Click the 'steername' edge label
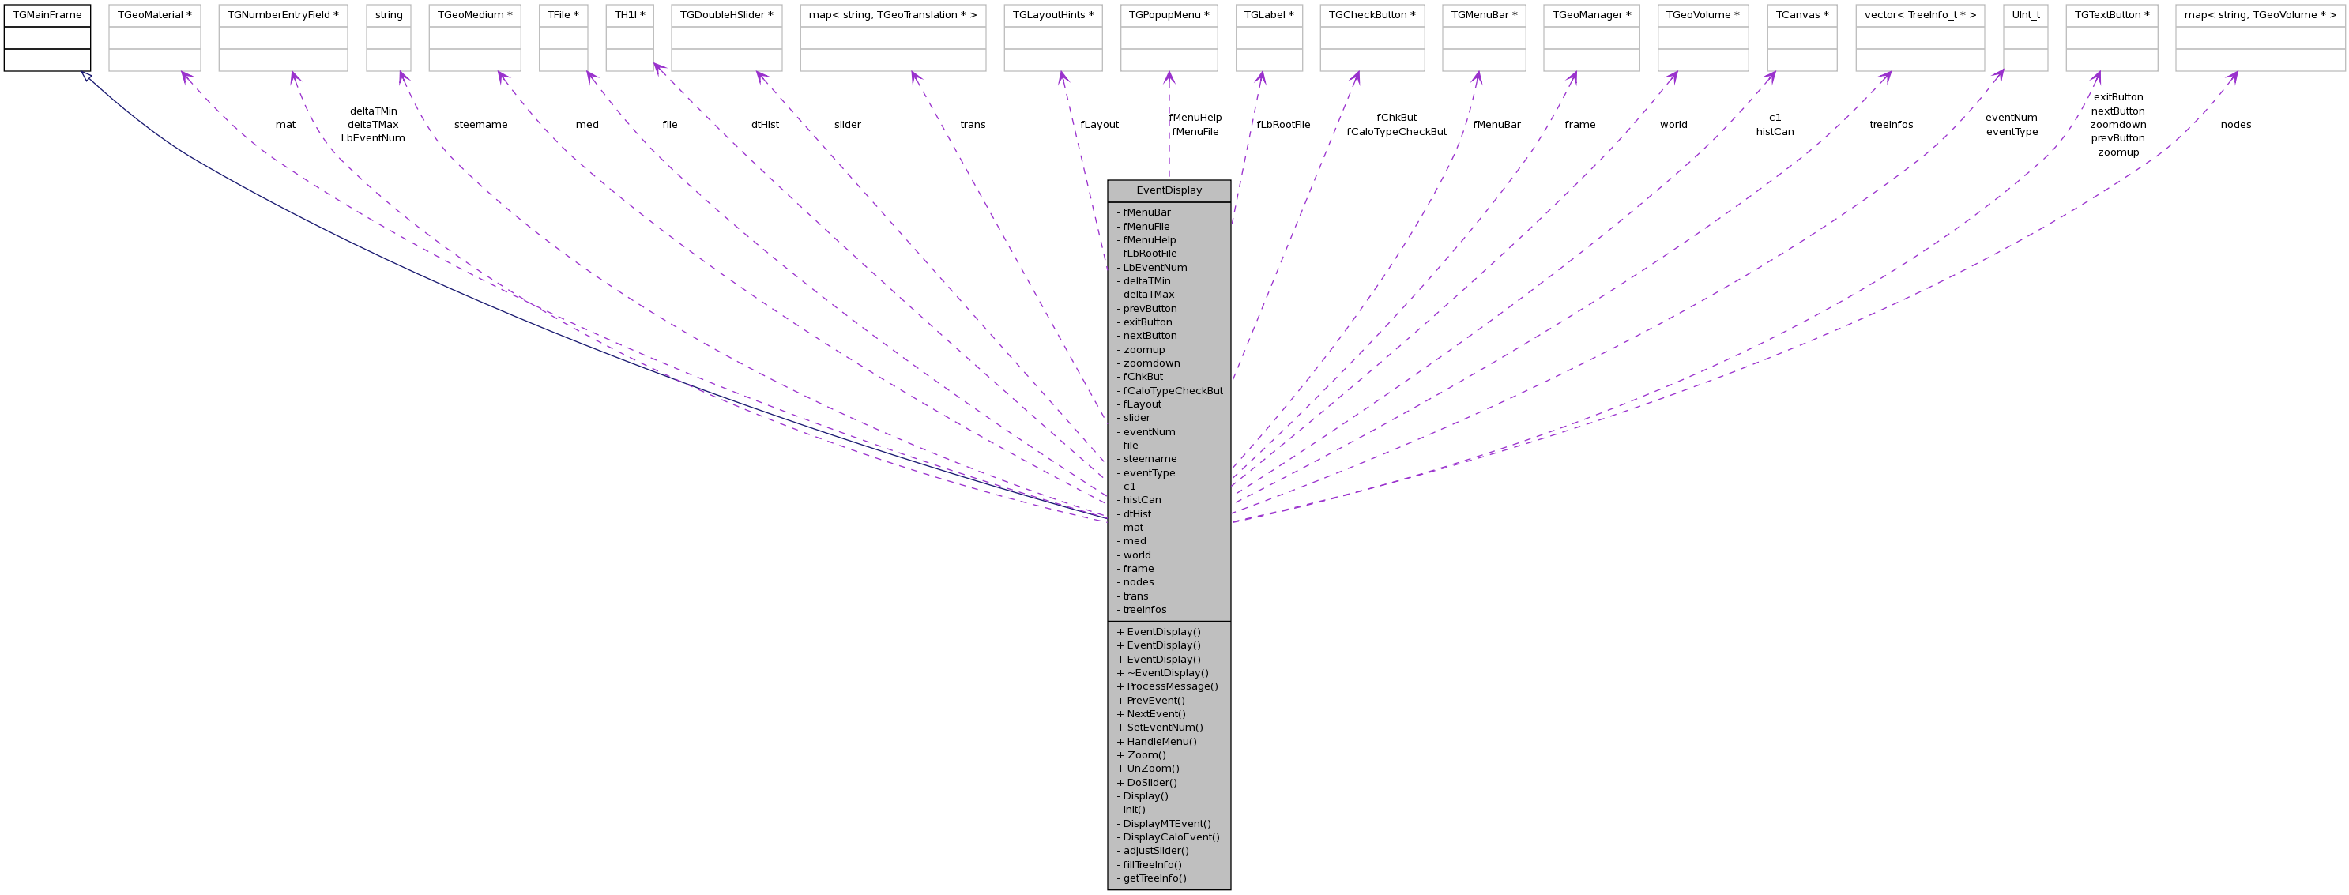 click(480, 125)
